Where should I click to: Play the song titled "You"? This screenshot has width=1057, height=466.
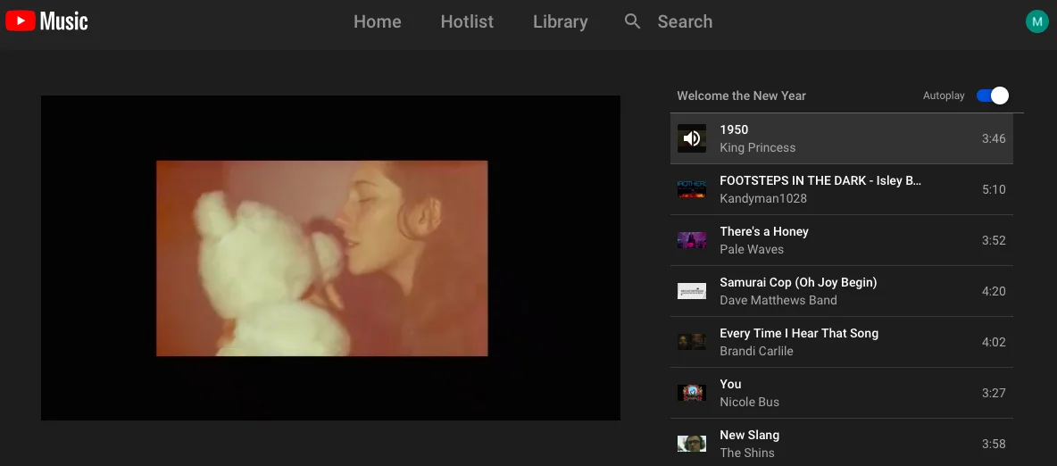tap(731, 385)
